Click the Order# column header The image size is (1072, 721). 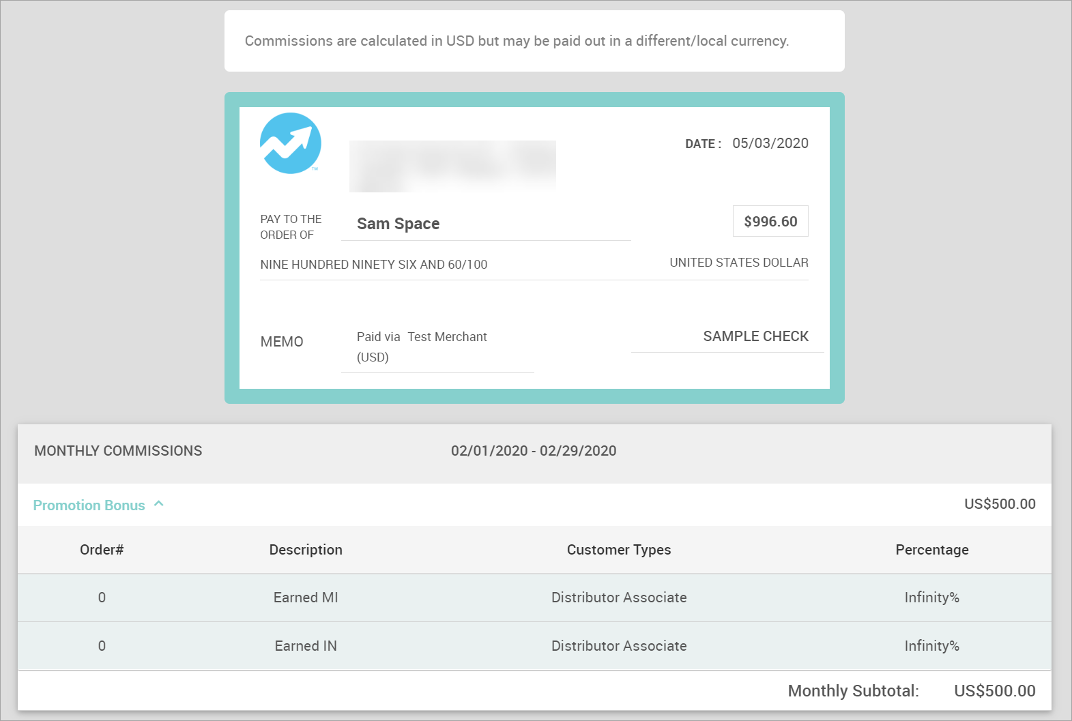pos(102,550)
